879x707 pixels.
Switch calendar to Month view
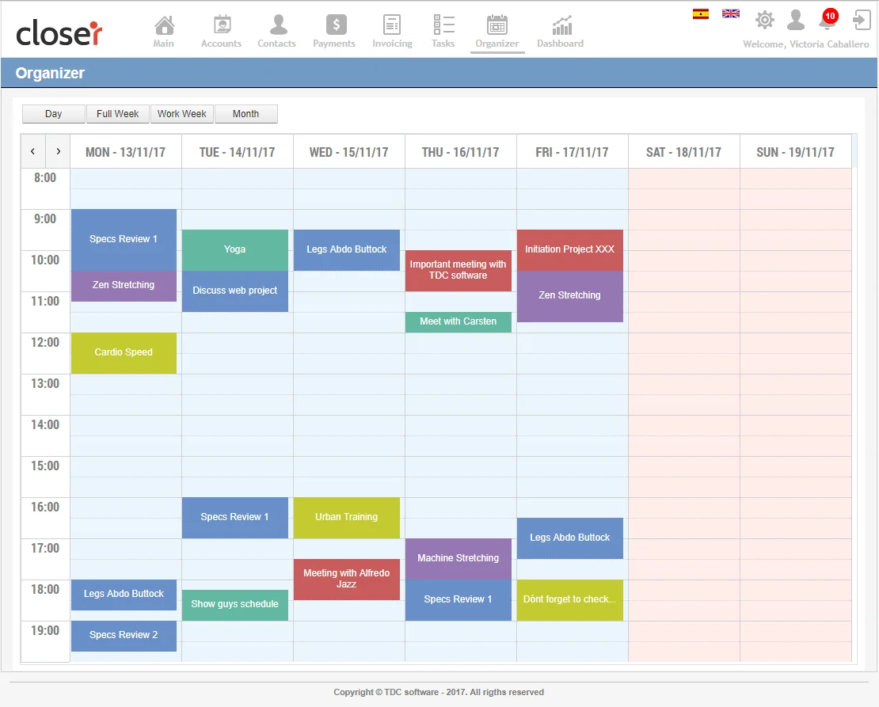tap(245, 114)
